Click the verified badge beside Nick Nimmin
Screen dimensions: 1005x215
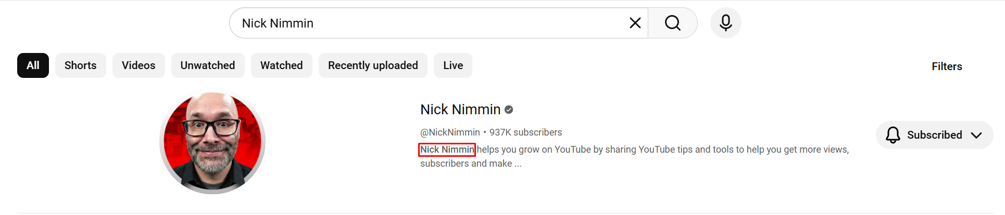509,110
